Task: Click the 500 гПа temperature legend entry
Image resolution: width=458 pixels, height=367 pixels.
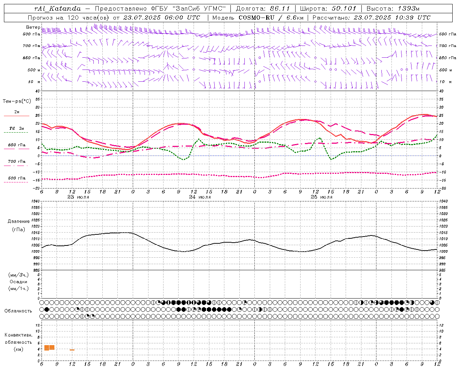Action: coord(17,179)
